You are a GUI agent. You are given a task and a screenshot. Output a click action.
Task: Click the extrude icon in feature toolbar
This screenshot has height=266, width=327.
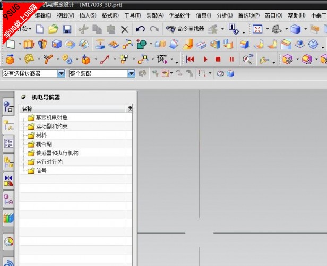pyautogui.click(x=29, y=44)
